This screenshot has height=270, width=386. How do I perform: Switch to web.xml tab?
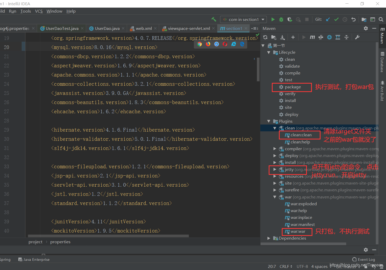[144, 28]
